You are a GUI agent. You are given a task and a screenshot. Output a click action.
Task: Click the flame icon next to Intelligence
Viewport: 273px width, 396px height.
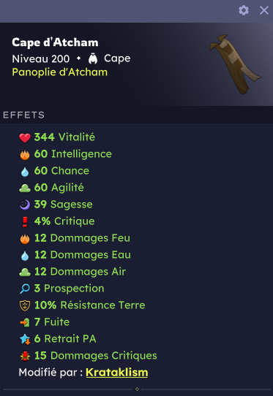(25, 154)
